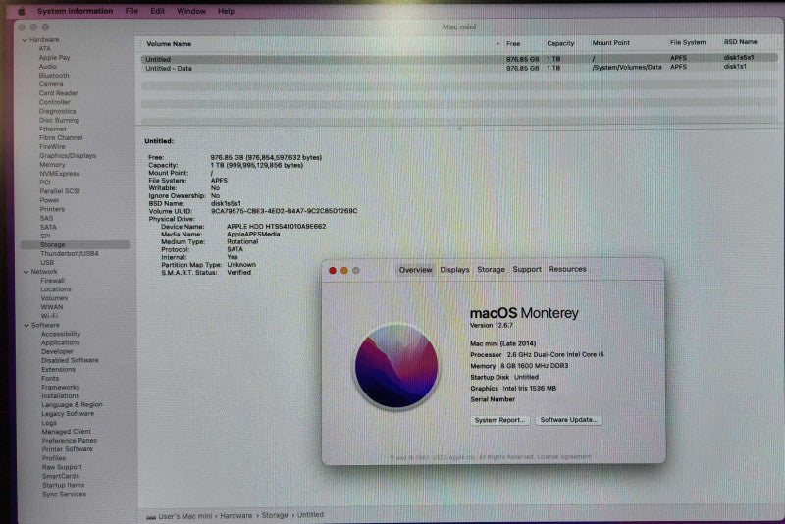Switch to the Storage tab in About window
The height and width of the screenshot is (524, 785).
491,269
